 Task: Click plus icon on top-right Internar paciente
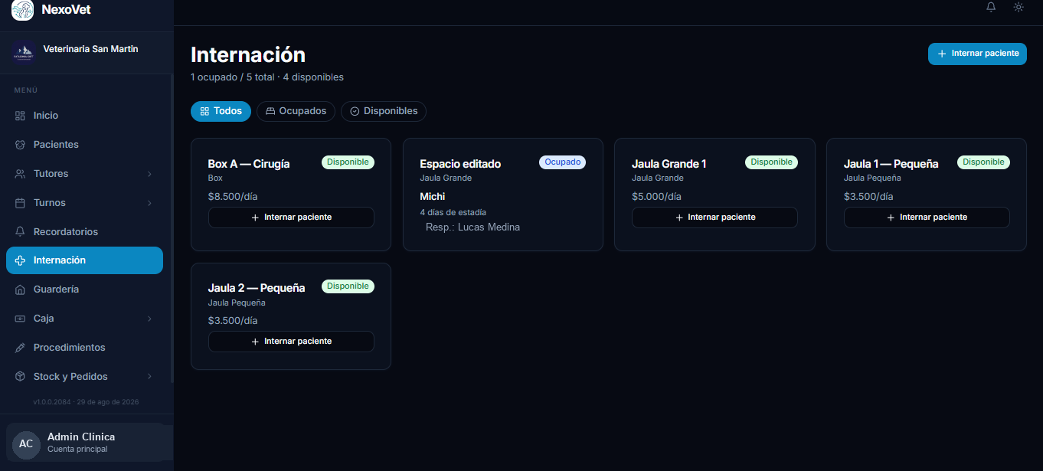point(942,54)
